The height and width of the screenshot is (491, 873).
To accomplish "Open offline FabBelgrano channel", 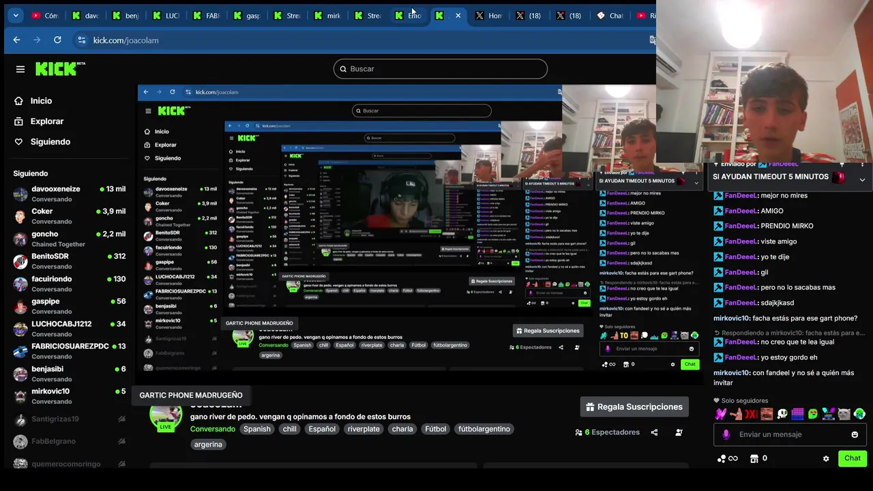I will [x=69, y=441].
